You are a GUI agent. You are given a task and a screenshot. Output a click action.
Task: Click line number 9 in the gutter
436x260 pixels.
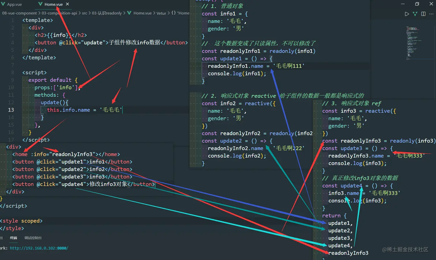tap(12, 80)
